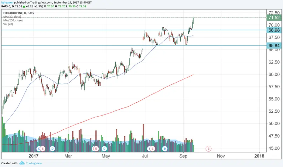Click the H:71.70 high value
Image resolution: width=283 pixels, height=167 pixels.
coord(60,6)
